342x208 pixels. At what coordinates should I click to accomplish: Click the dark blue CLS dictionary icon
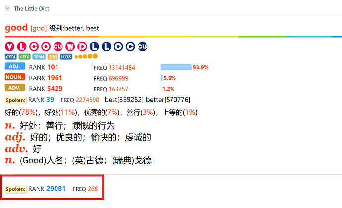142,47
